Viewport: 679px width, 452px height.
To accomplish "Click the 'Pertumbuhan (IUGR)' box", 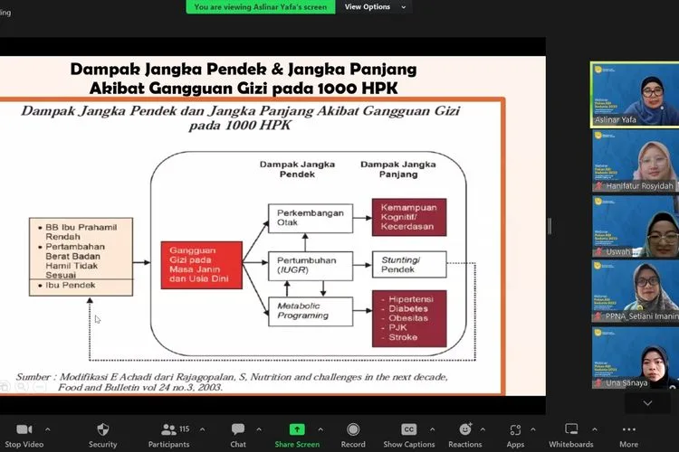I will [311, 266].
